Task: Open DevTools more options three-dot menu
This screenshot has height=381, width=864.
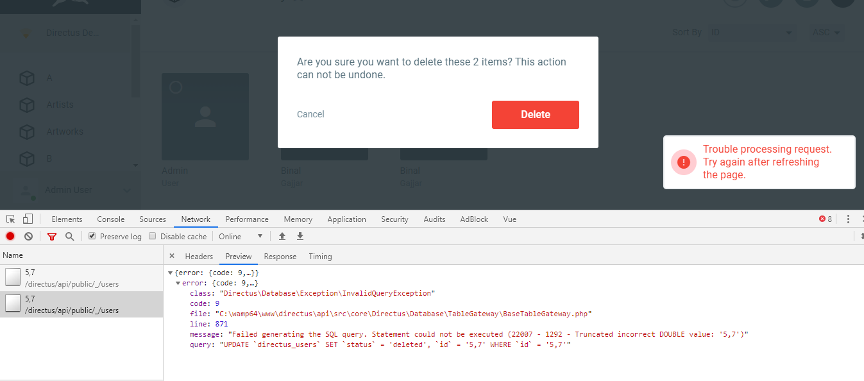Action: [x=848, y=219]
